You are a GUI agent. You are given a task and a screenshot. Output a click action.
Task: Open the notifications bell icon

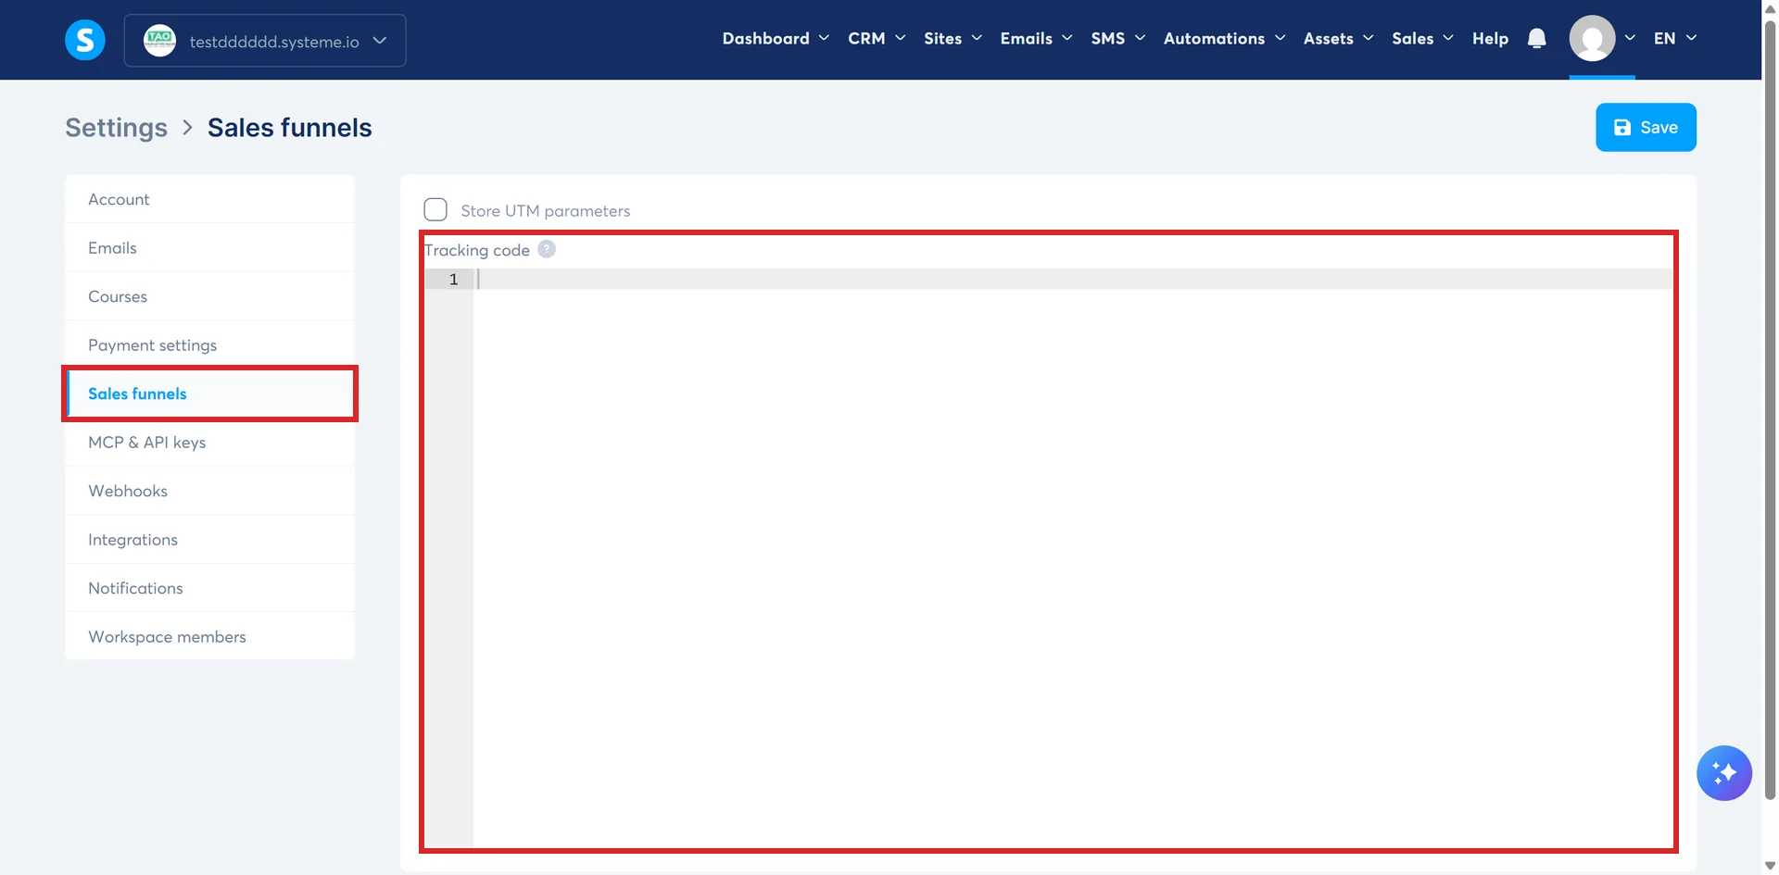(1536, 38)
